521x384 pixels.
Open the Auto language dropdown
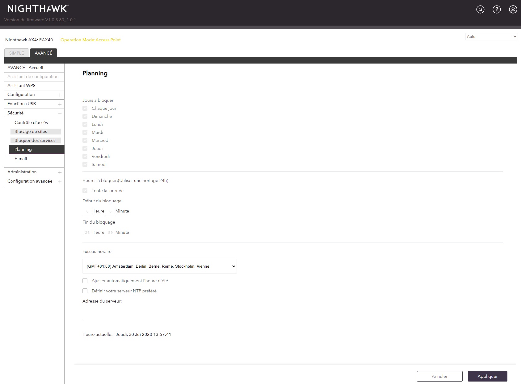click(491, 36)
